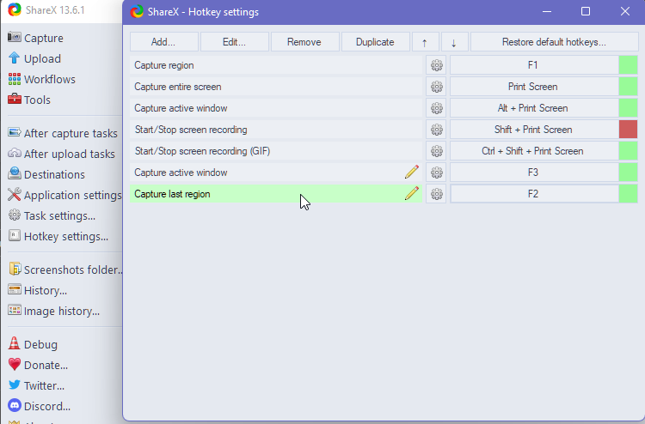The width and height of the screenshot is (645, 424).
Task: Open Application settings... in sidebar
Action: click(x=73, y=195)
